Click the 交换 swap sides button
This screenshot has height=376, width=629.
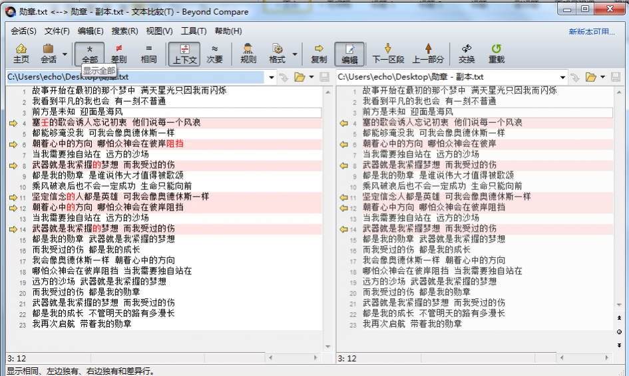[x=467, y=54]
